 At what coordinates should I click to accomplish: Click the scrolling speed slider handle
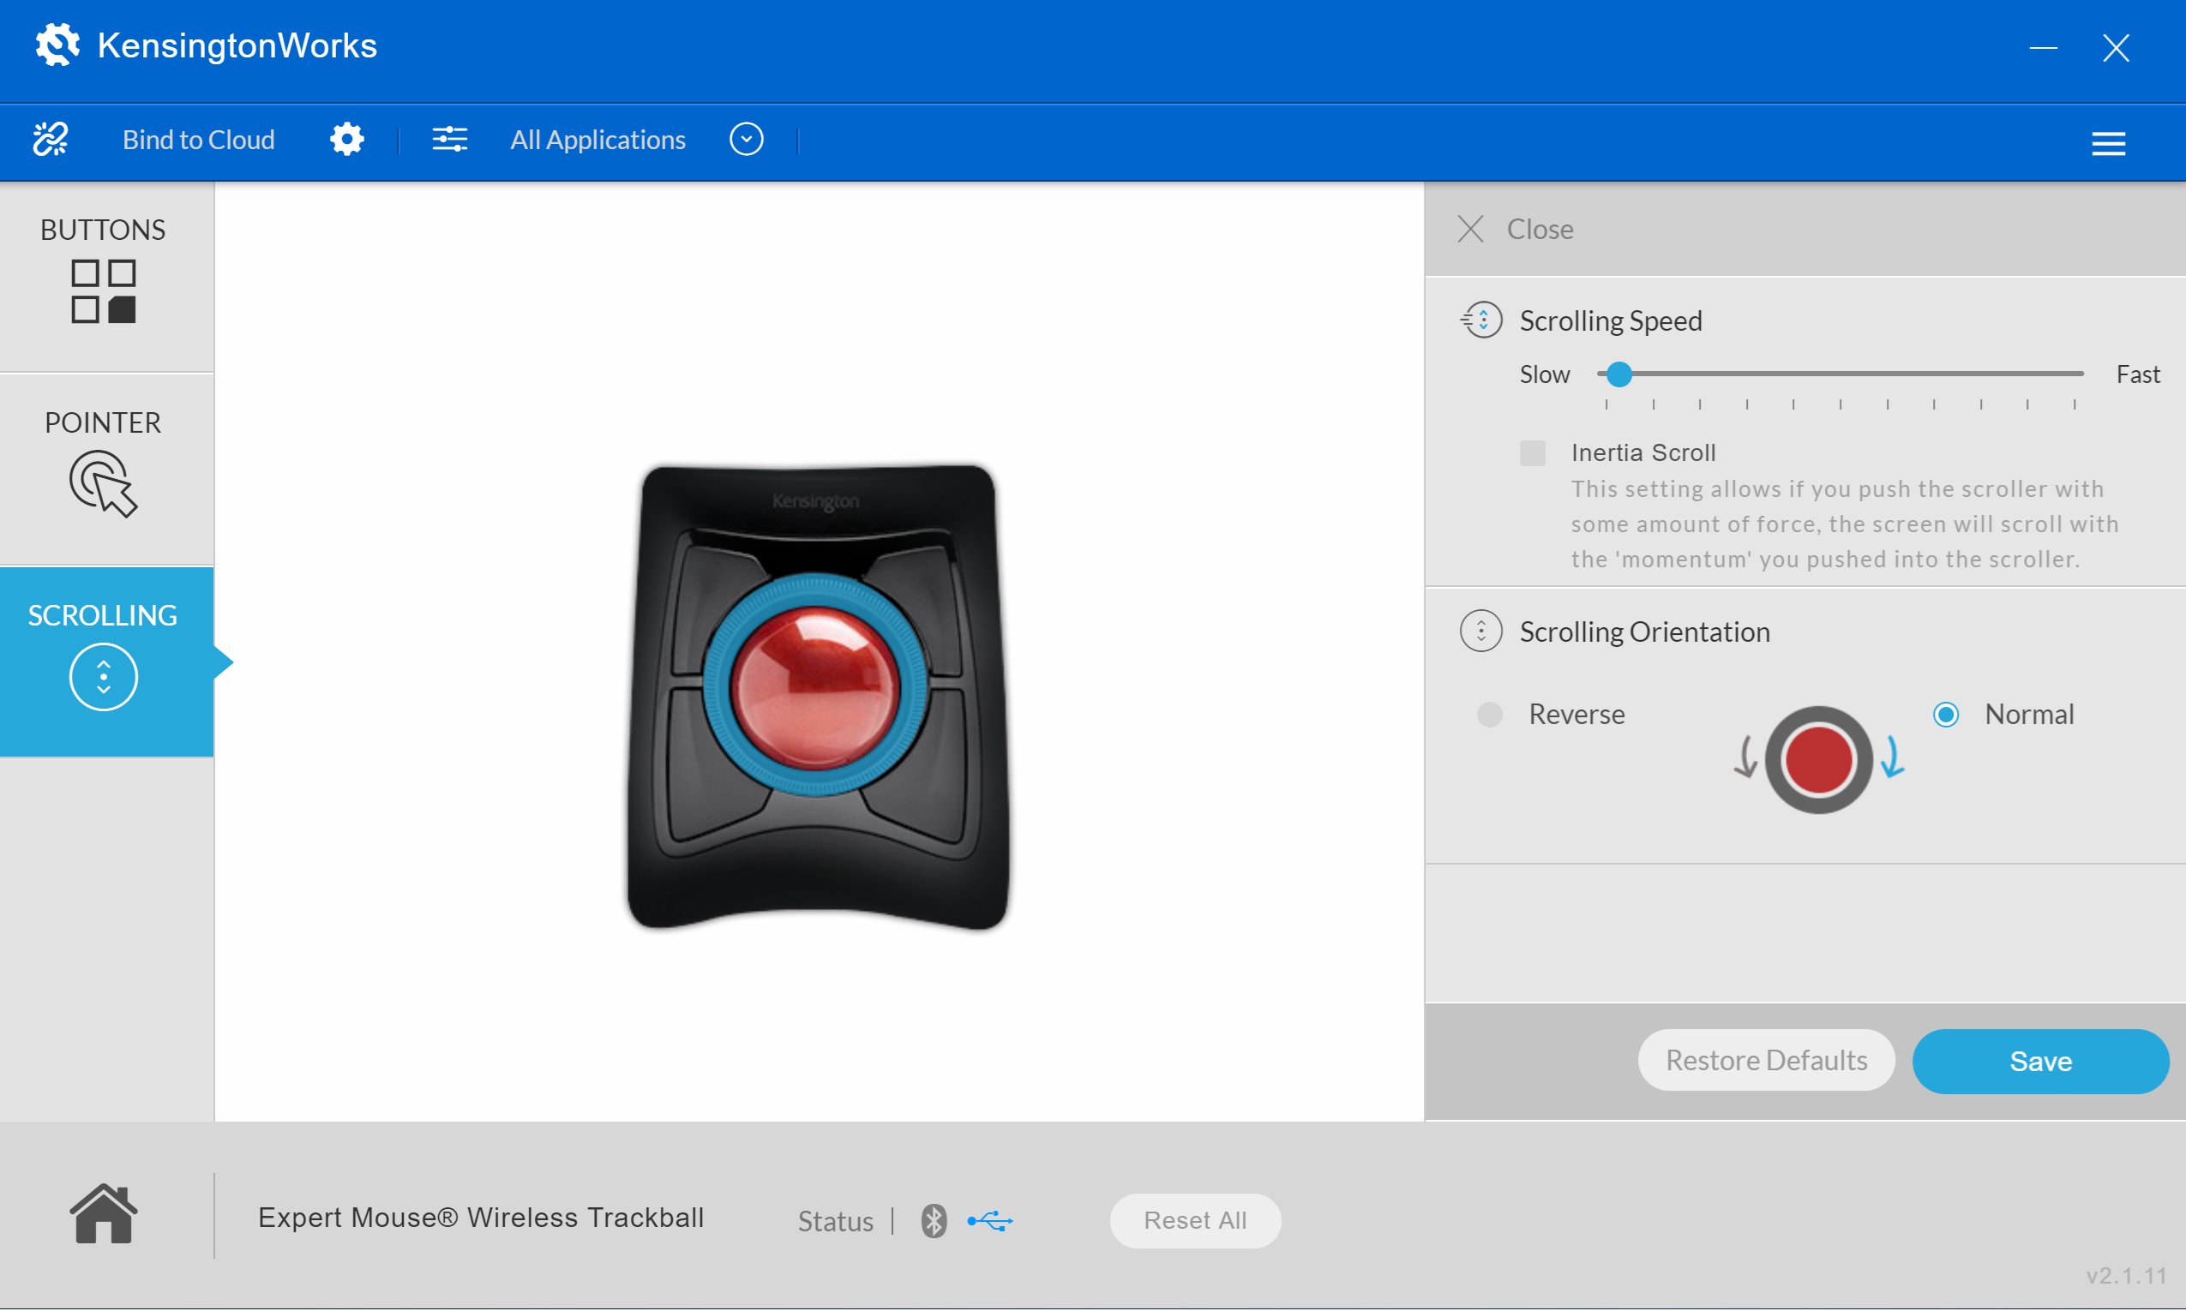(x=1618, y=374)
